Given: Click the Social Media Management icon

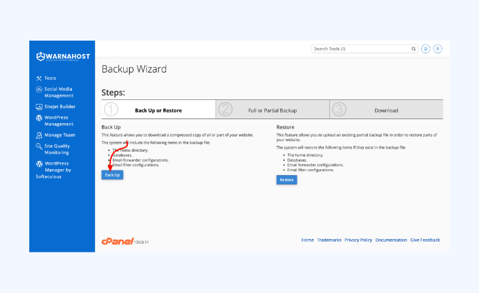Looking at the screenshot, I should (x=39, y=89).
